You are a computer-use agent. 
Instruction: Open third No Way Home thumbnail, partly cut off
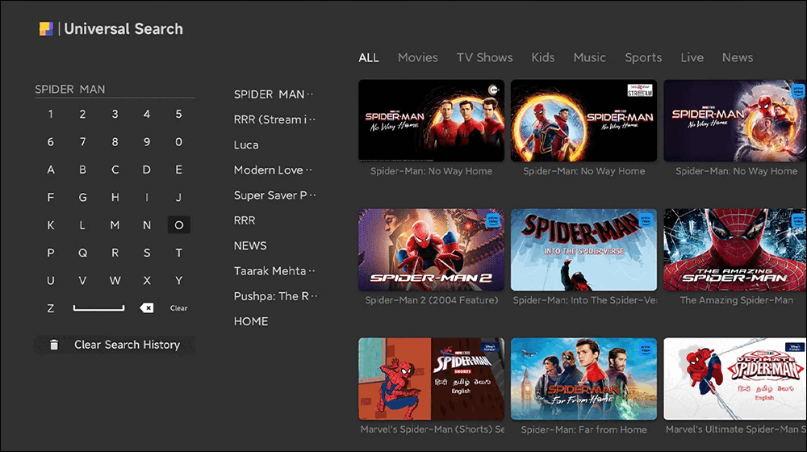[735, 120]
